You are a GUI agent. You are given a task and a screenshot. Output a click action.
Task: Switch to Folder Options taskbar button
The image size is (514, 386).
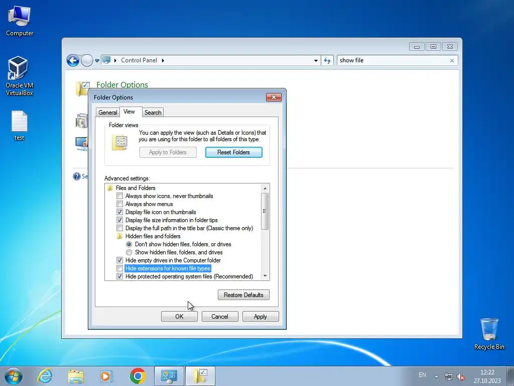200,376
